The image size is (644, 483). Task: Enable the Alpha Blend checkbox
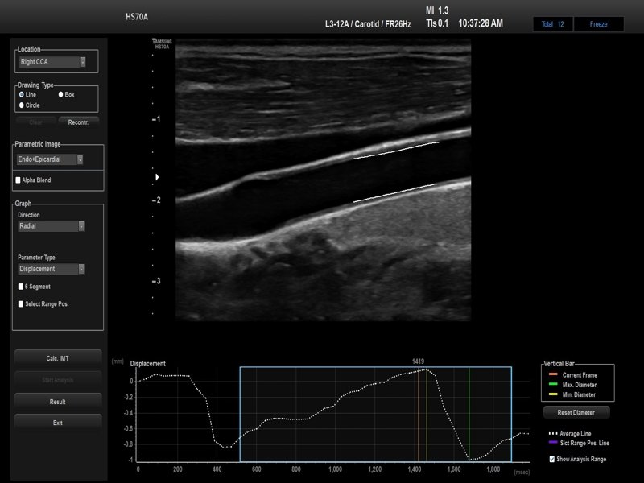click(x=19, y=180)
